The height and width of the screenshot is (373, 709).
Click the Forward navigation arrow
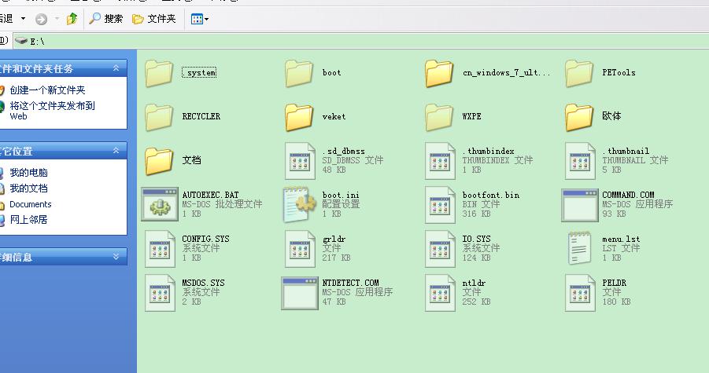[41, 19]
